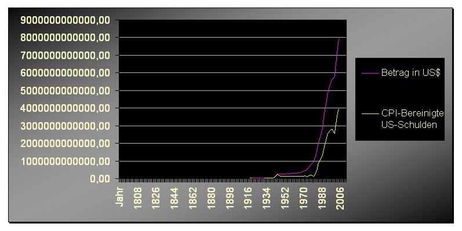Click the 'Betrag in US$' legend label
462x231 pixels.
tap(411, 72)
